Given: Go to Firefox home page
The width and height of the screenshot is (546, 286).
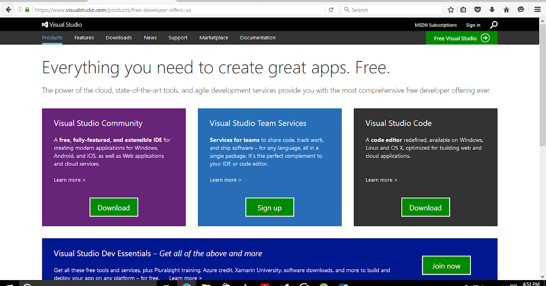Looking at the screenshot, I should (506, 10).
